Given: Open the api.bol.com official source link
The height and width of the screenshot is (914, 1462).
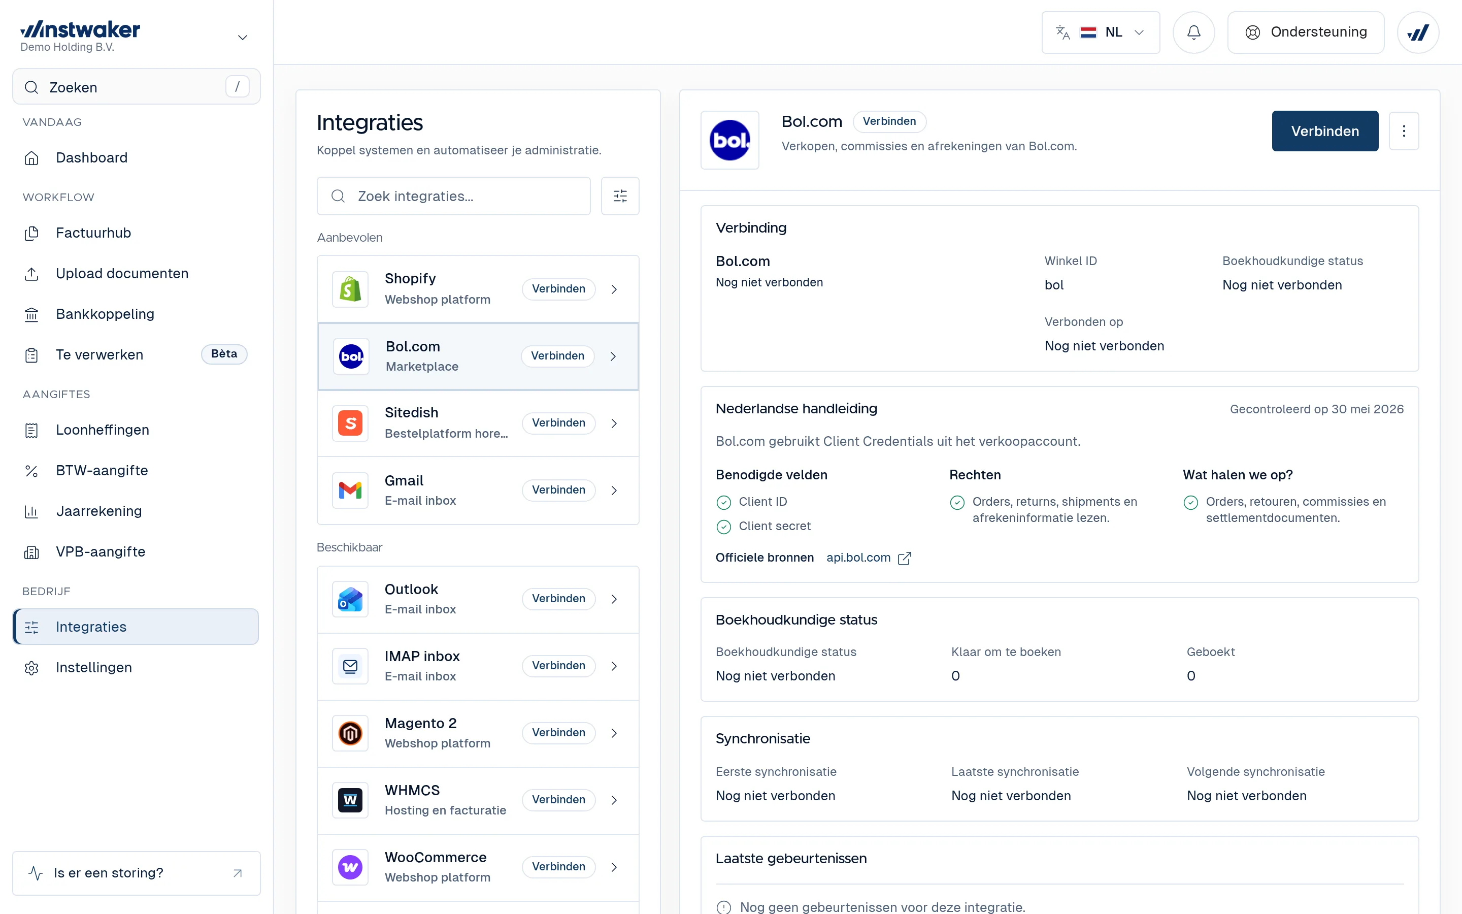Looking at the screenshot, I should (858, 558).
